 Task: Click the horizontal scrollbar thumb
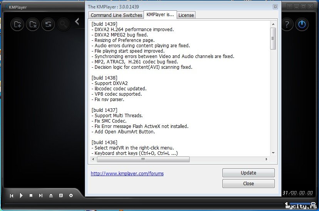tap(143, 159)
